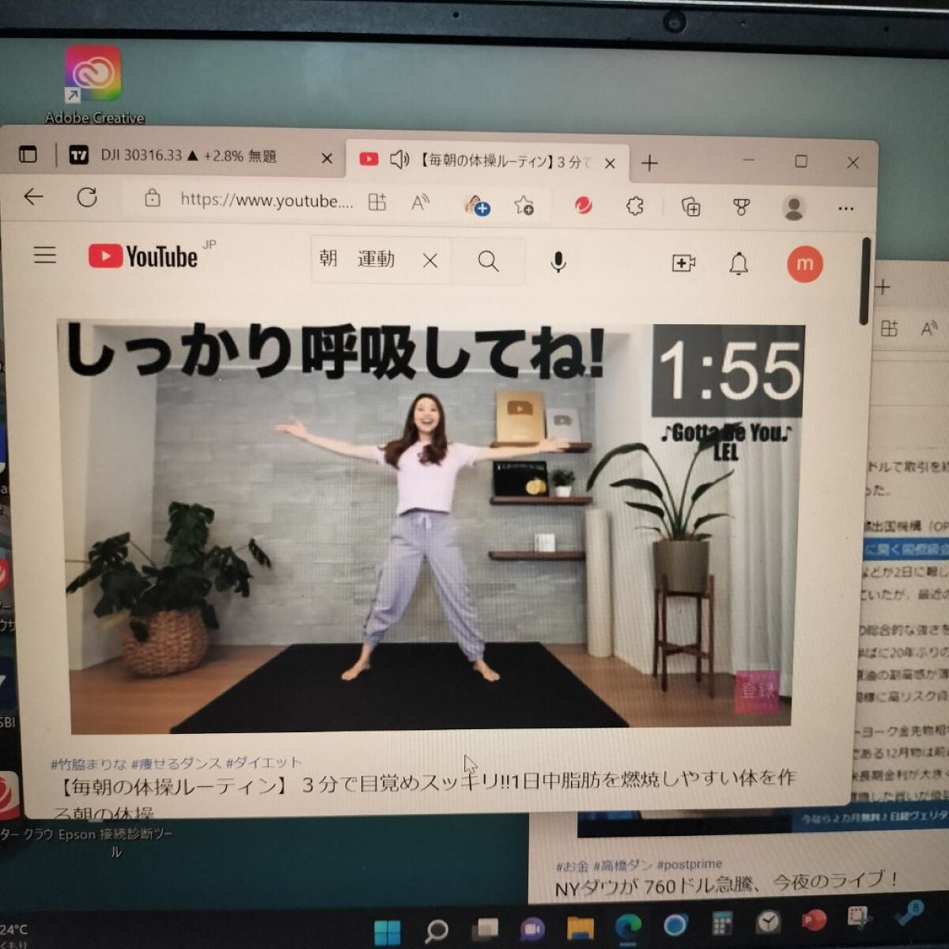Open a new browser tab

[x=649, y=163]
